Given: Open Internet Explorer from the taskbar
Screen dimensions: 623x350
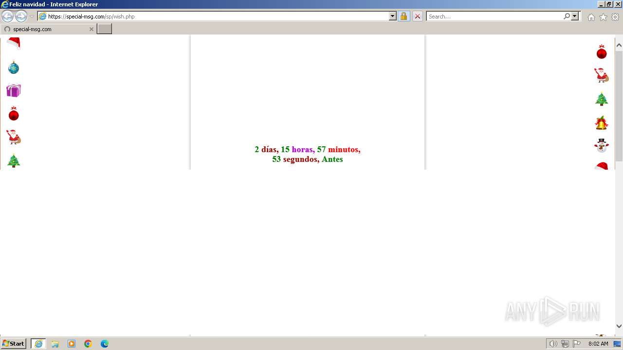Looking at the screenshot, I should pyautogui.click(x=38, y=344).
